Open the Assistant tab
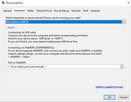The height and width of the screenshot is (102, 131). pyautogui.click(x=95, y=11)
